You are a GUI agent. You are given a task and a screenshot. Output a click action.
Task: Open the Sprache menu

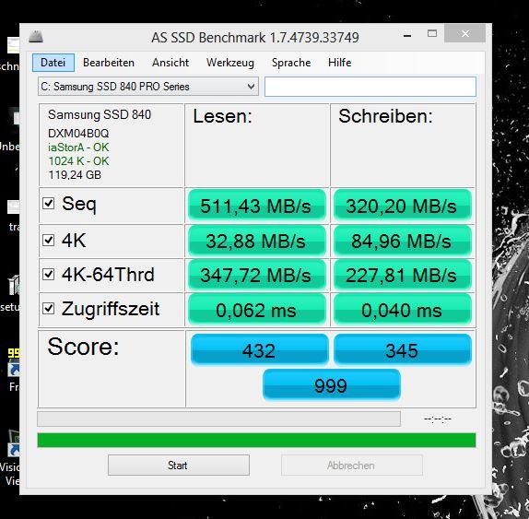click(291, 63)
